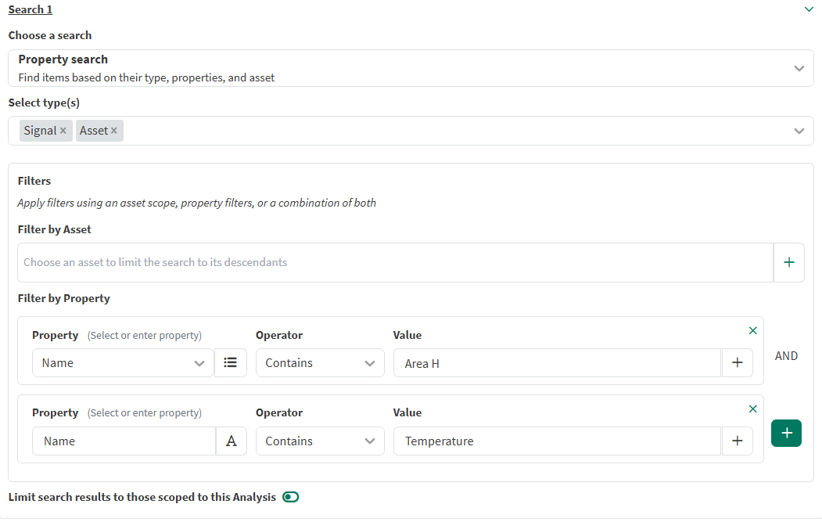This screenshot has width=822, height=522.
Task: Toggle limit search results to this Analysis
Action: click(x=291, y=497)
